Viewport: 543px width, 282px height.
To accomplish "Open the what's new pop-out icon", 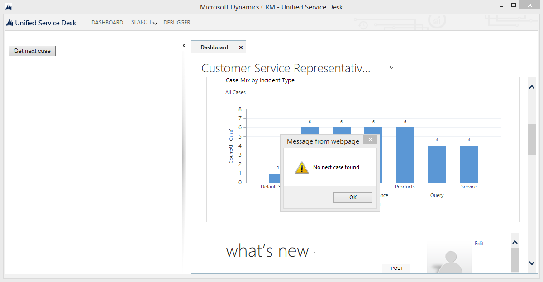I will (315, 252).
